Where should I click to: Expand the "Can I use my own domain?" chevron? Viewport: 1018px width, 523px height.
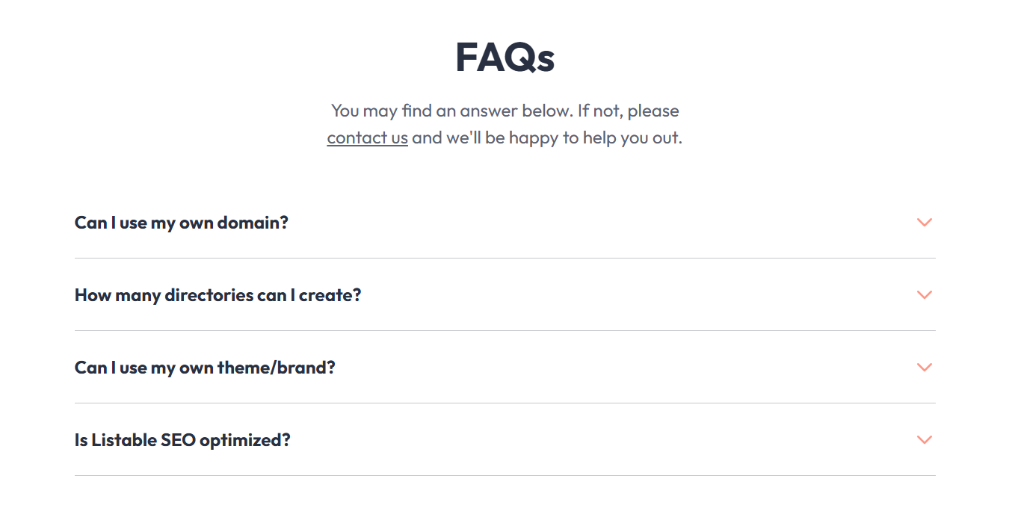tap(925, 223)
